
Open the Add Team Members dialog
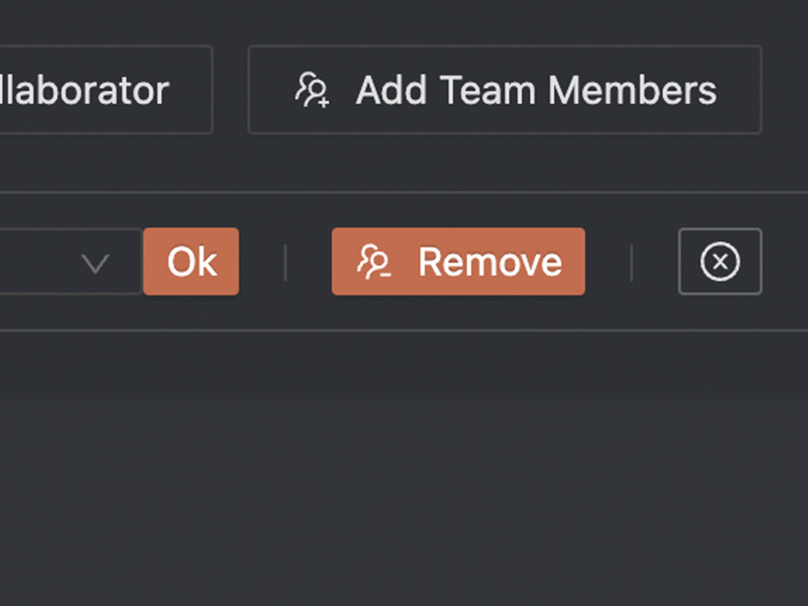505,90
